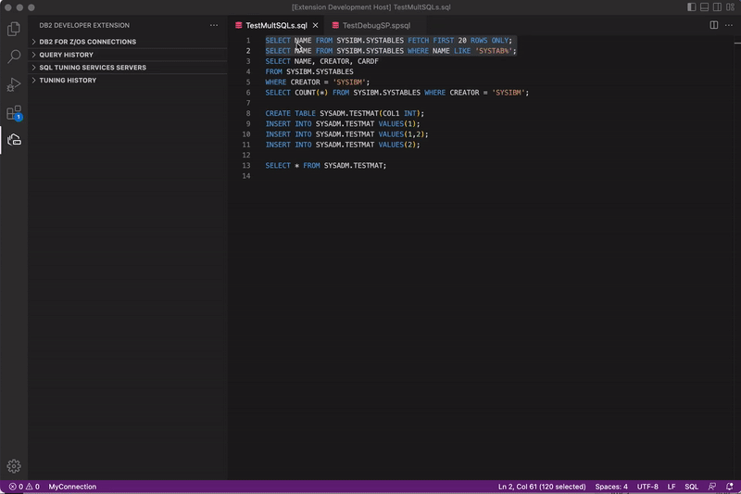741x494 pixels.
Task: Open the Explorer view in the activity bar
Action: [x=14, y=29]
